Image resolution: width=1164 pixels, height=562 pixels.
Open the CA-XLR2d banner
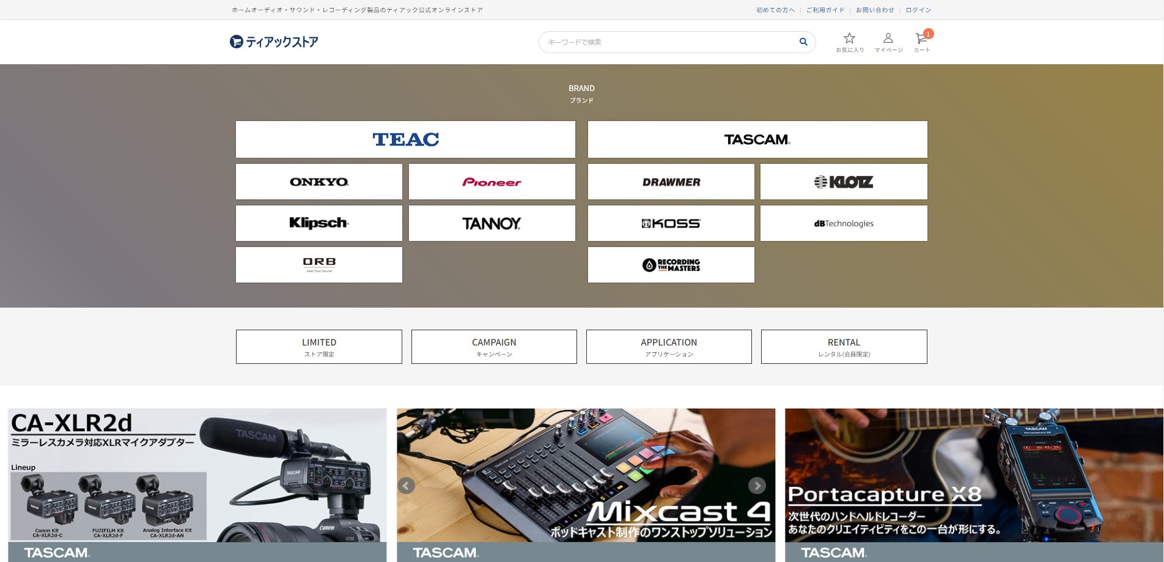pyautogui.click(x=197, y=485)
